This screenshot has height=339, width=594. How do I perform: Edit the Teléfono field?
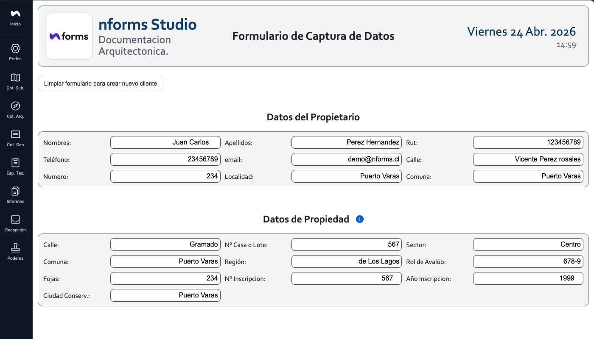[165, 159]
